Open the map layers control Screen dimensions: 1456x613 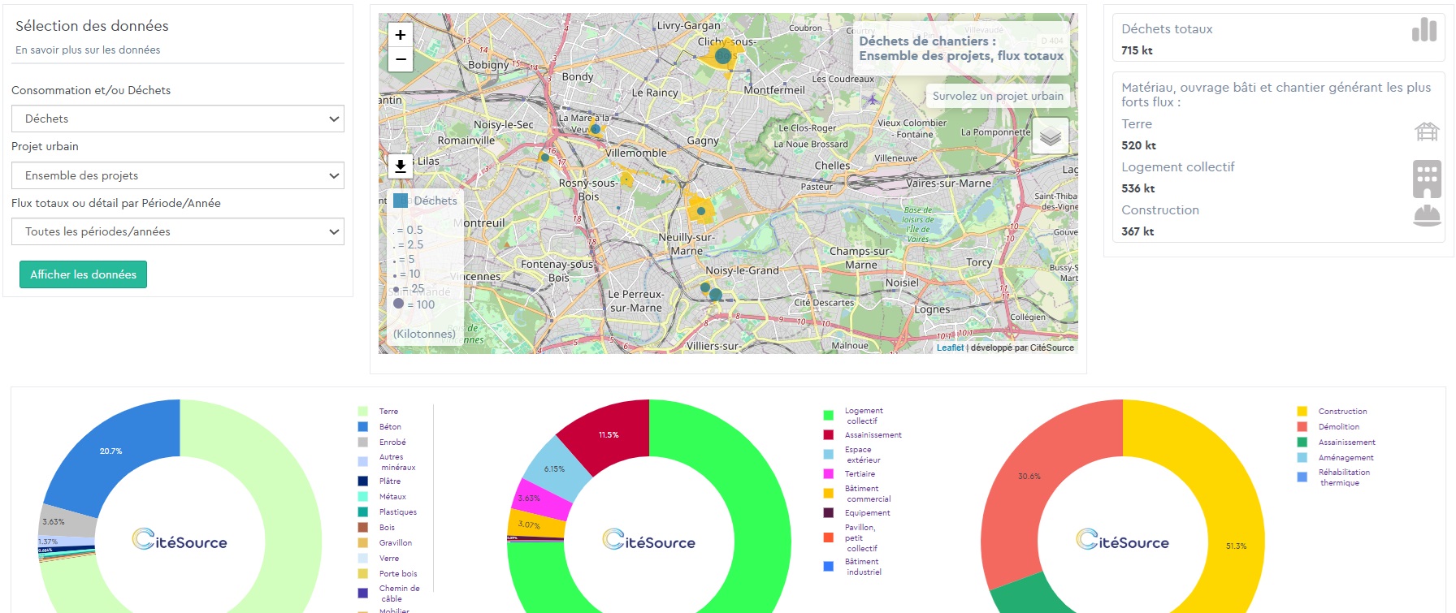coord(1050,136)
